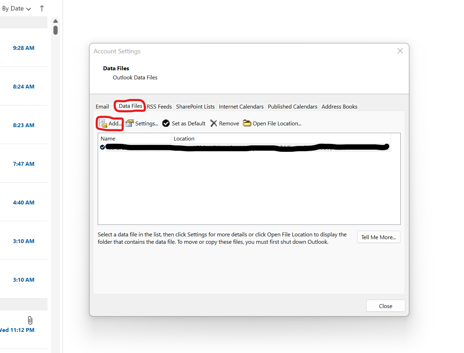Click the Open File Location folder icon
Viewport: 464px width, 353px height.
(x=247, y=123)
